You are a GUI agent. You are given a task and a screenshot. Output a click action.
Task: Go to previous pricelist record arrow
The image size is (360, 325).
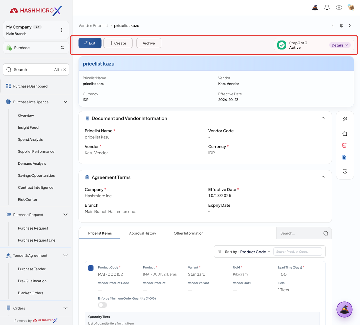tap(333, 25)
